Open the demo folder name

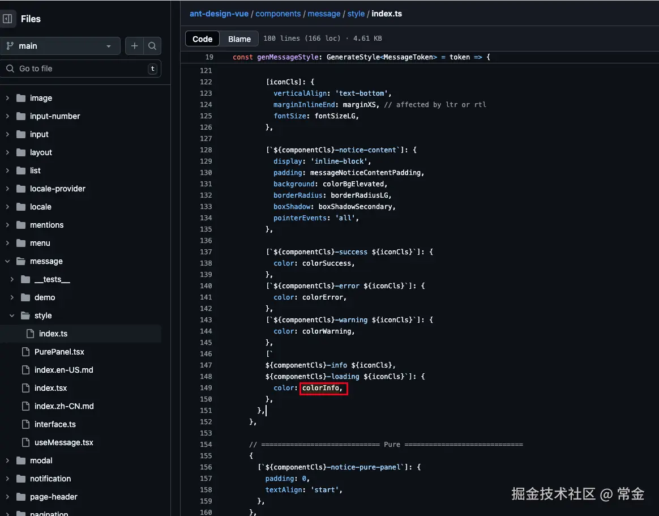tap(45, 297)
